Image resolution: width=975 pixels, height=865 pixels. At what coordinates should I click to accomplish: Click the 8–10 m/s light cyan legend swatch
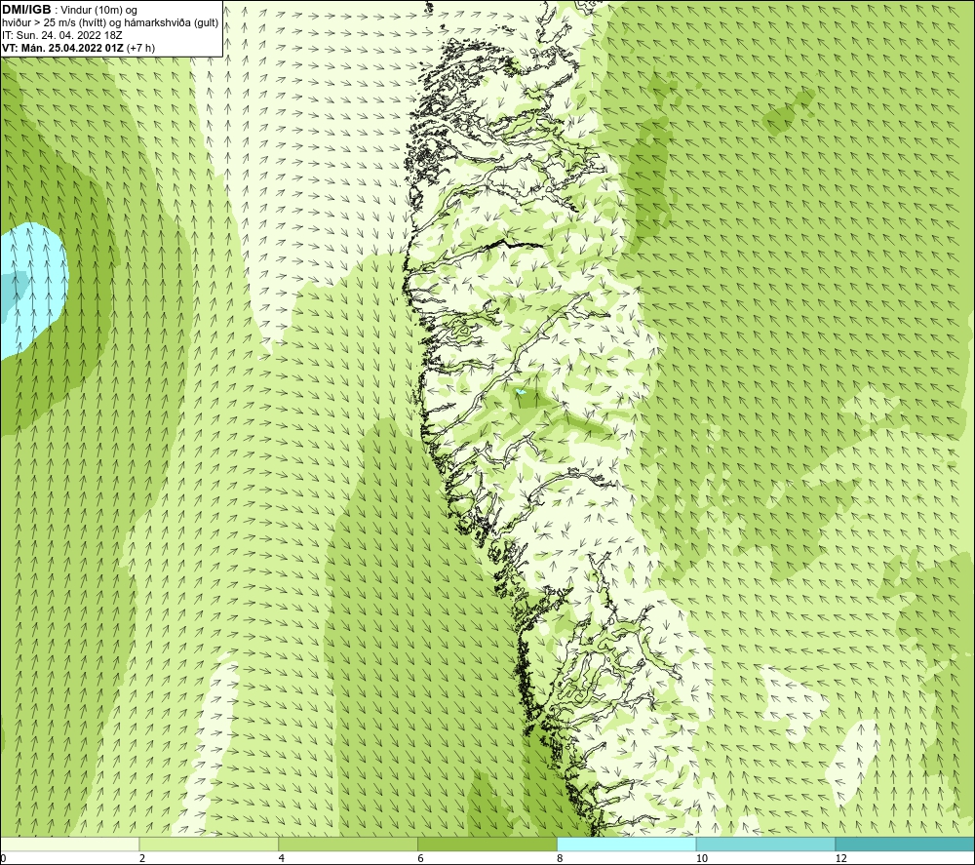[627, 845]
